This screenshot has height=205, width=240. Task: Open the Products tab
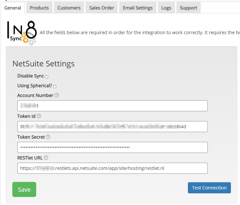(x=39, y=8)
